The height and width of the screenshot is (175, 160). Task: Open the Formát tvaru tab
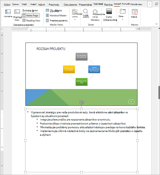136,4
